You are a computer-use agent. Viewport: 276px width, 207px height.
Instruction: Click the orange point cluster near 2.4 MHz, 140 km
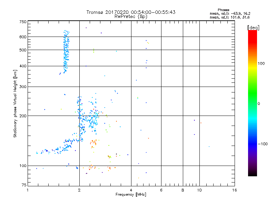(93, 144)
